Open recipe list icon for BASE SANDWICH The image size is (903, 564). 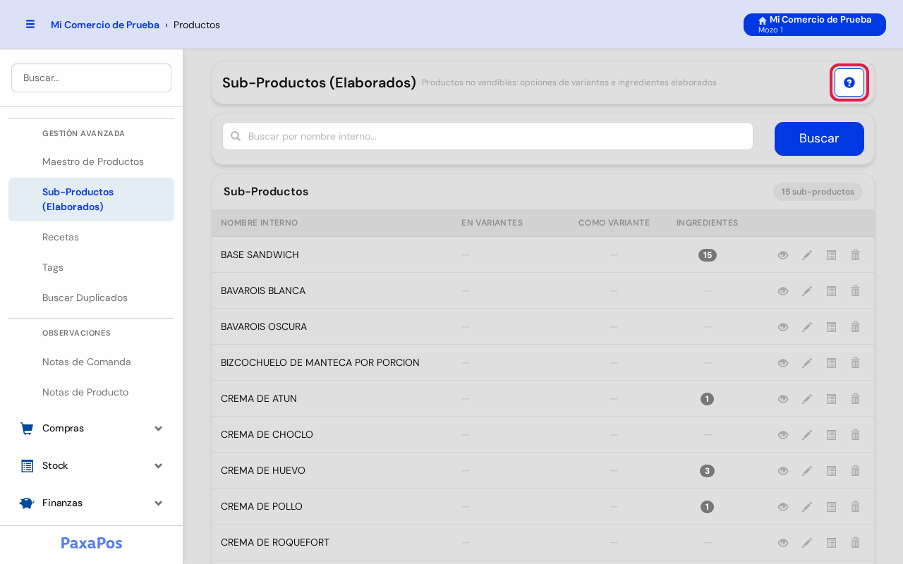831,255
